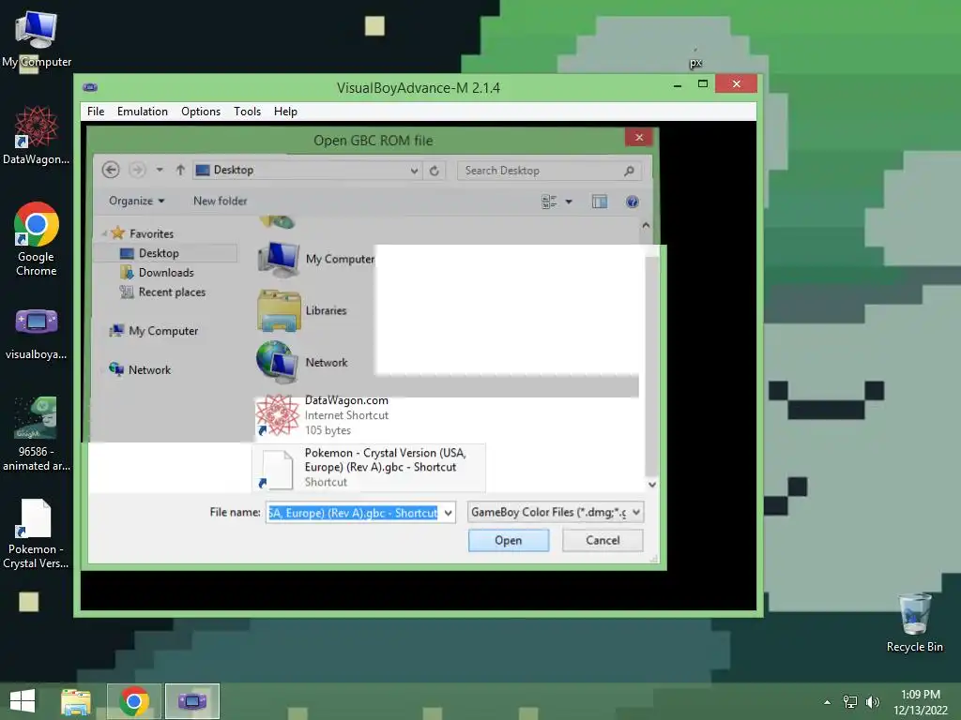
Task: Open the Emulation menu
Action: (x=143, y=112)
